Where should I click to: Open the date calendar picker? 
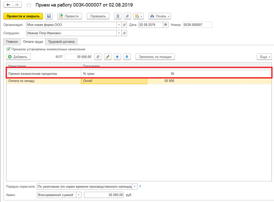coord(165,25)
